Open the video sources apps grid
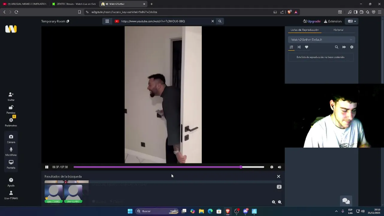The height and width of the screenshot is (216, 384). click(107, 21)
